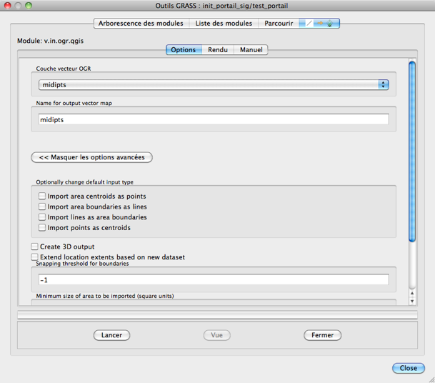Open the Manuel tab
435x383 pixels.
pyautogui.click(x=251, y=50)
